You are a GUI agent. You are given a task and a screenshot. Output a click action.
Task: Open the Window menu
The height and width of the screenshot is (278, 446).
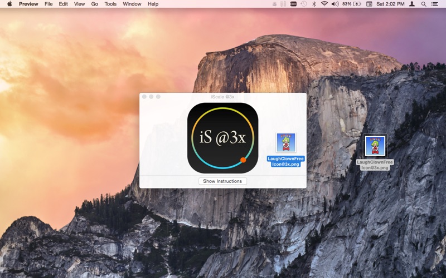[x=132, y=4]
